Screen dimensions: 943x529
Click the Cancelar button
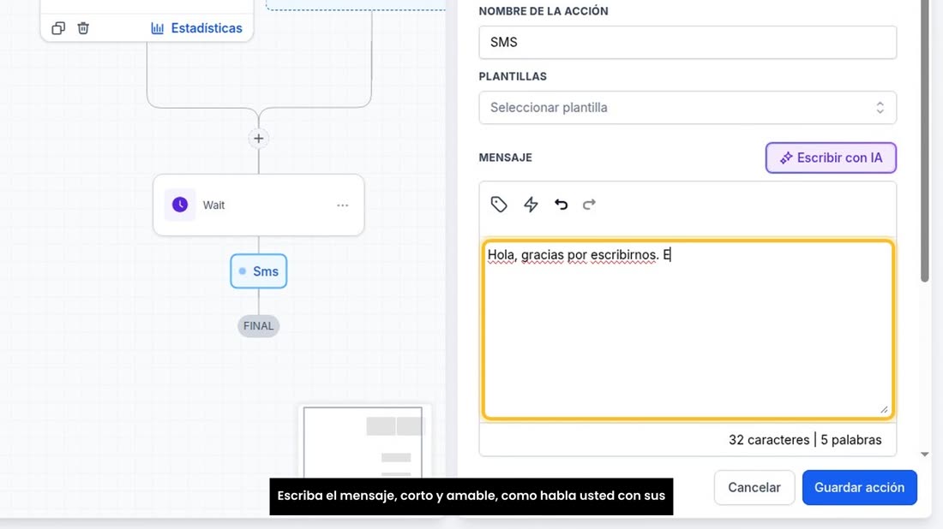[x=754, y=488]
